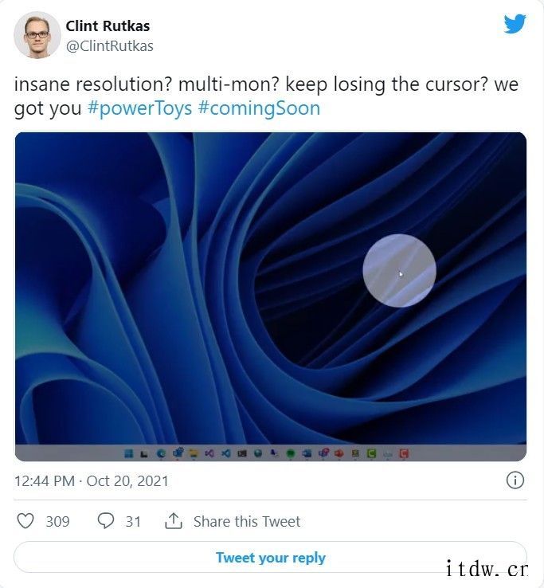Click the Windows Start icon in the taskbar
Screen dimensions: 544x588
coord(128,453)
